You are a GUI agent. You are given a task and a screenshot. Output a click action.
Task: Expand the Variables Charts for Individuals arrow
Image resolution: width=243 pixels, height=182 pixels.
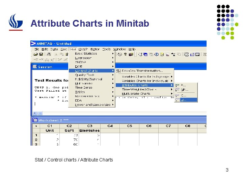[172, 81]
